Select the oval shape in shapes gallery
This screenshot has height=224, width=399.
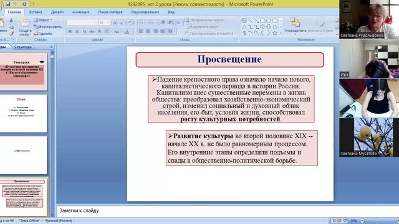269,21
